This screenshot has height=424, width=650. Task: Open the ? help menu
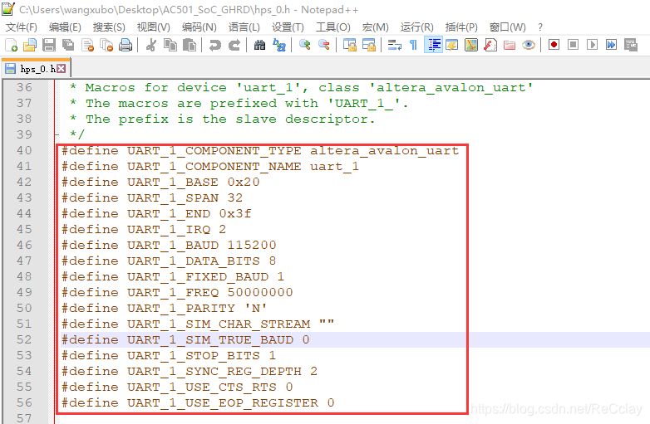(539, 27)
